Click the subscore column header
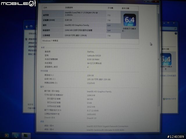The width and height of the screenshot is (186, 139). tap(110, 8)
